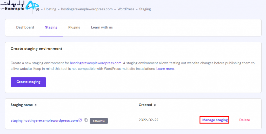Sort by Staging name arrows

pyautogui.click(x=35, y=105)
